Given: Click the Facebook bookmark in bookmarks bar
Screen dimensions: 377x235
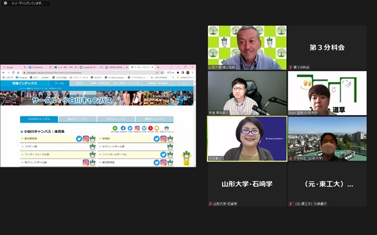Looking at the screenshot, I should click(x=21, y=78).
